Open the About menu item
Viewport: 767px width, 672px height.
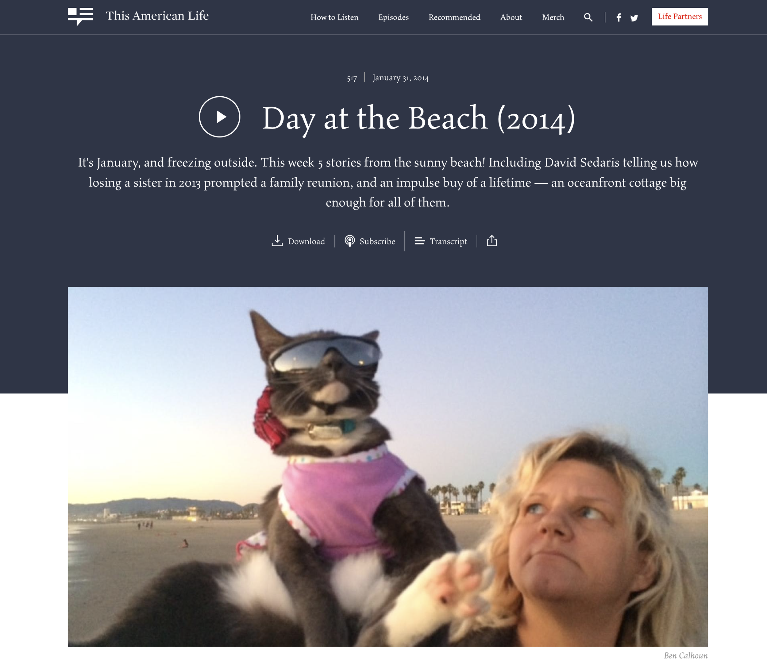pyautogui.click(x=511, y=17)
